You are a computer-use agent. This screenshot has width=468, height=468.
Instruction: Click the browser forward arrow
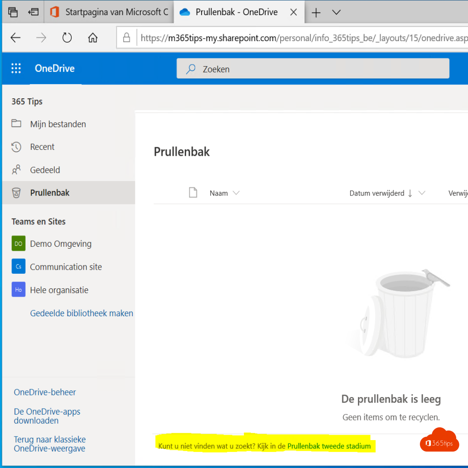(x=41, y=37)
